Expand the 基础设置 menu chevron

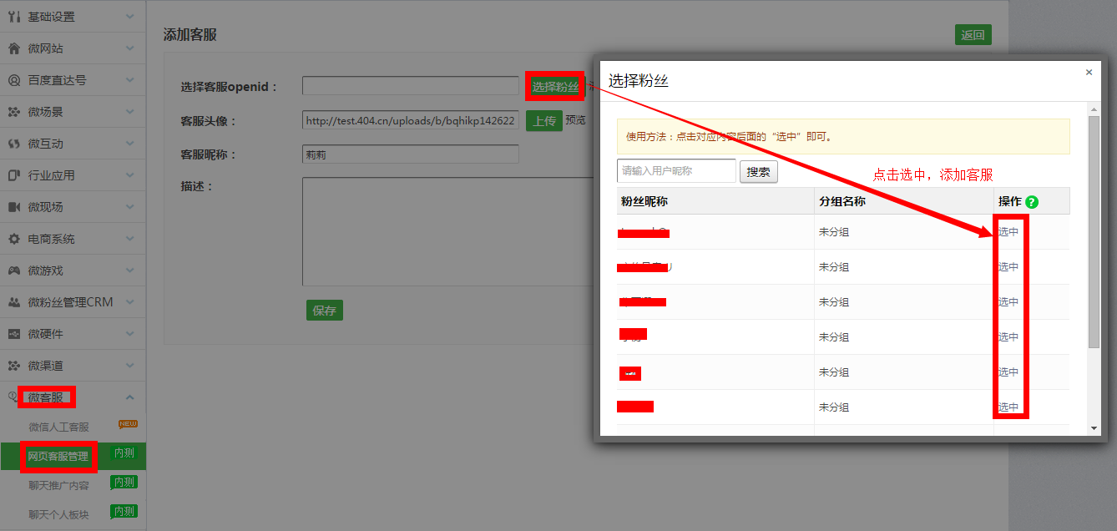tap(129, 16)
